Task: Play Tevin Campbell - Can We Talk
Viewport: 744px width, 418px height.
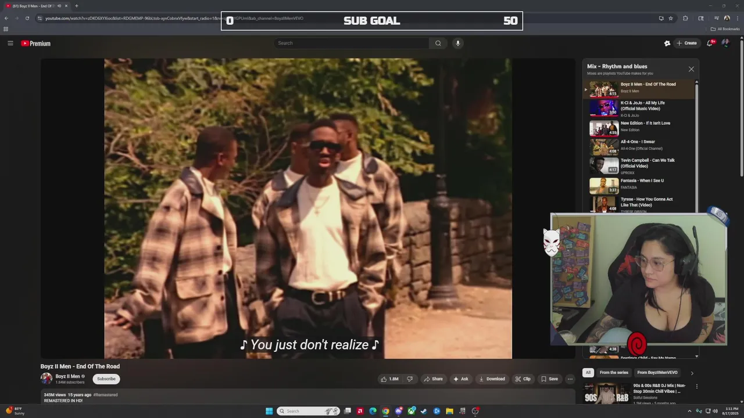Action: coord(639,165)
